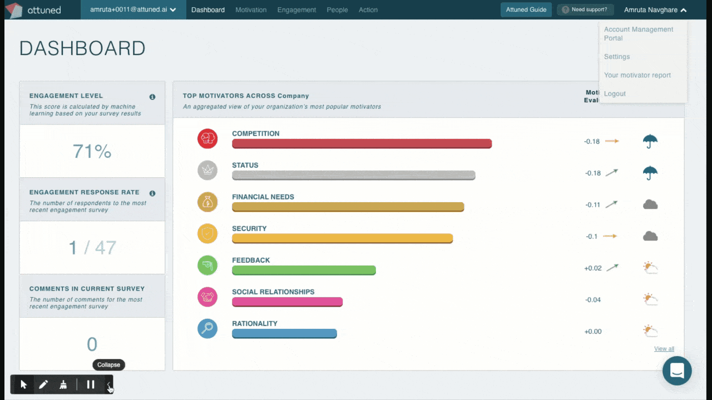The width and height of the screenshot is (712, 400).
Task: Click the +0.02 Feedback value
Action: (593, 268)
